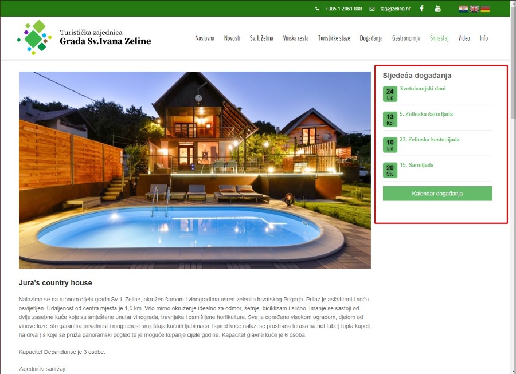Viewport: 516px width, 374px height.
Task: Open the Info menu item
Action: pos(483,38)
